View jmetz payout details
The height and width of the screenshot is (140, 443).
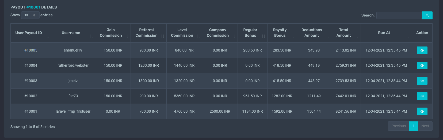pyautogui.click(x=422, y=81)
